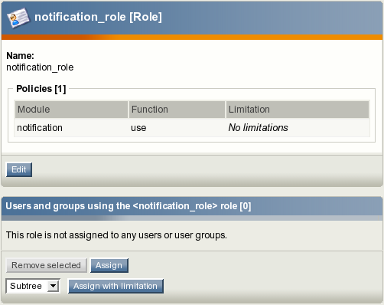Click the 'Name:' label

[20, 56]
